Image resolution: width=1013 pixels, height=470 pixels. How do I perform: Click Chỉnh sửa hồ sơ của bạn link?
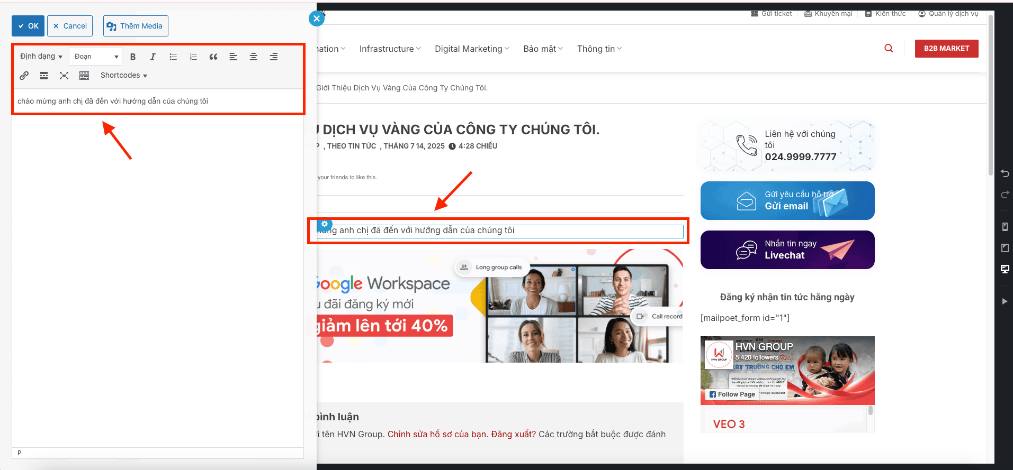[436, 435]
